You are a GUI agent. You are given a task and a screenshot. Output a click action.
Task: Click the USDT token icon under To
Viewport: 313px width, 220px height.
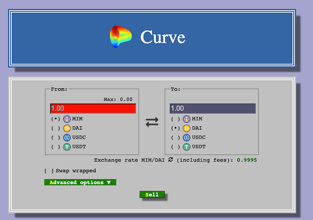[186, 147]
